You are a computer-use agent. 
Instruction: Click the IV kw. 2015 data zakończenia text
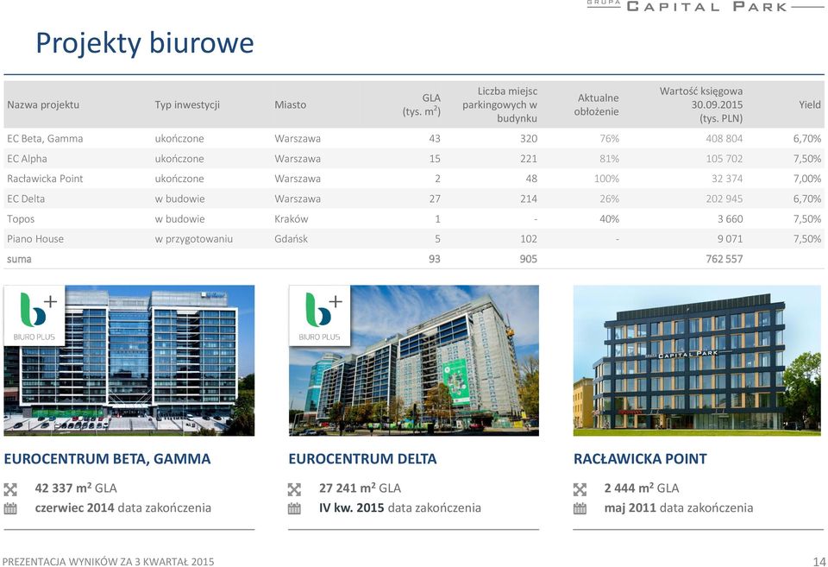point(400,507)
